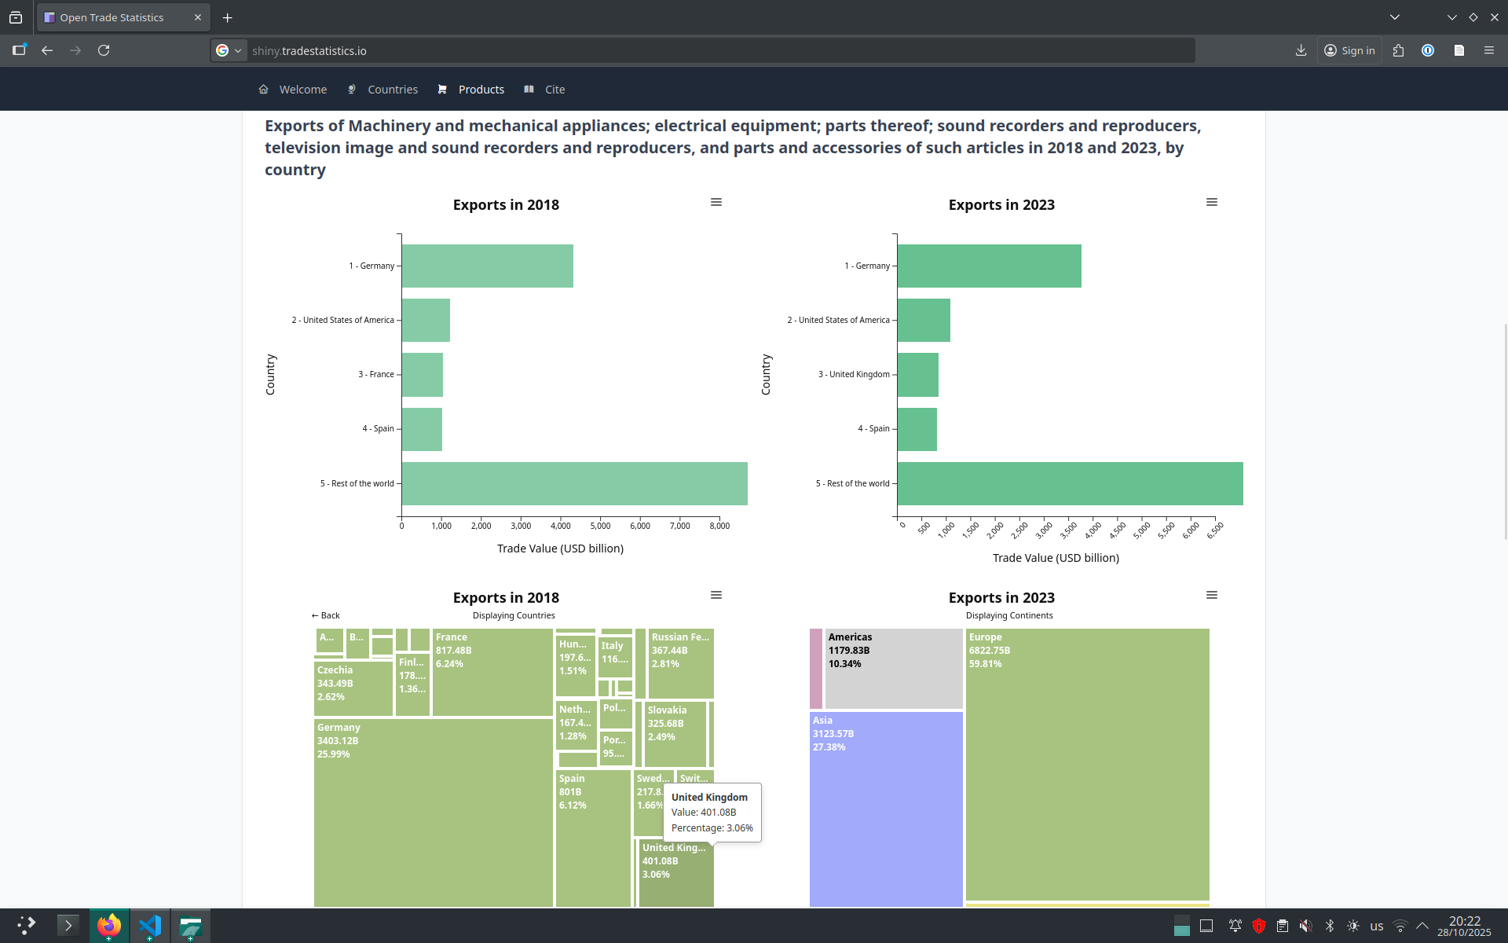Go to the Countries nav tab
1508x943 pixels.
point(392,90)
